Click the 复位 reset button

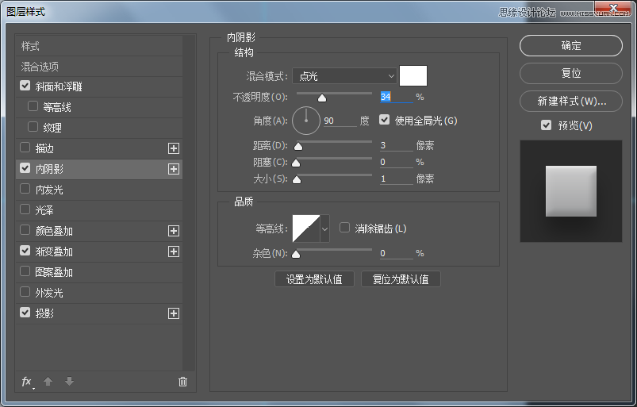click(x=571, y=73)
